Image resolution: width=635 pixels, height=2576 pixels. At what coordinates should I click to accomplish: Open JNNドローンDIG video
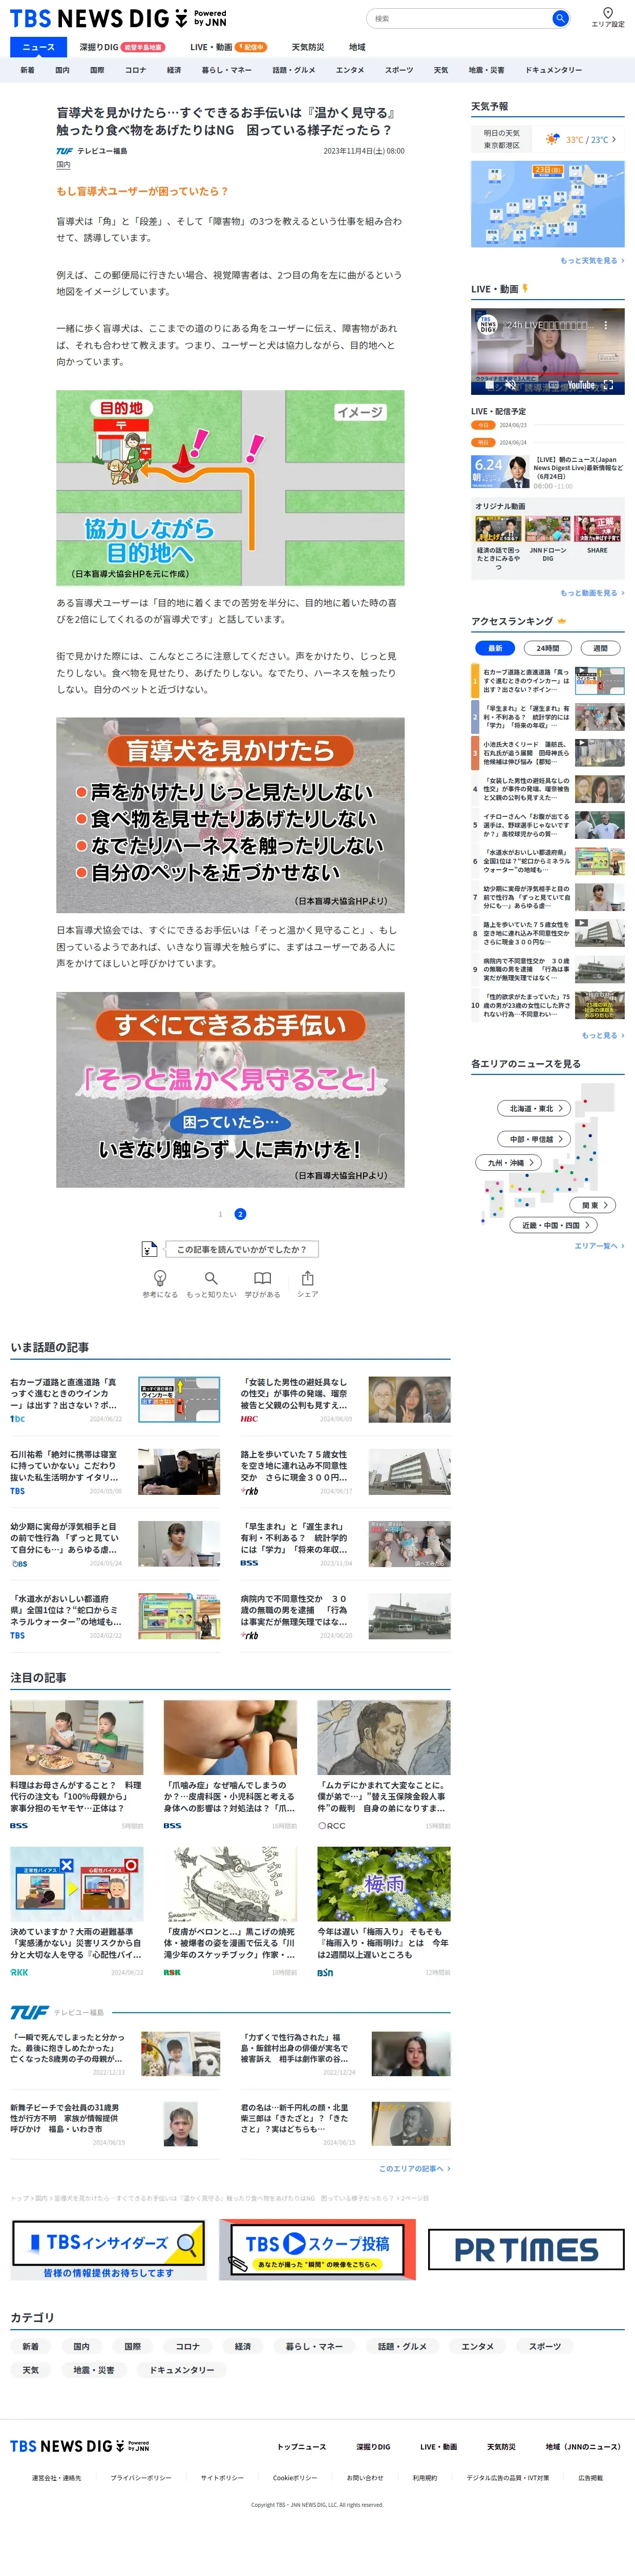548,528
